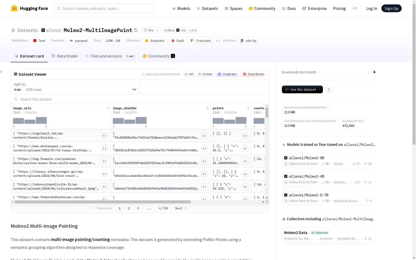Viewport: 416px width, 260px height.
Task: Click the Duplicate button
Action: [227, 74]
